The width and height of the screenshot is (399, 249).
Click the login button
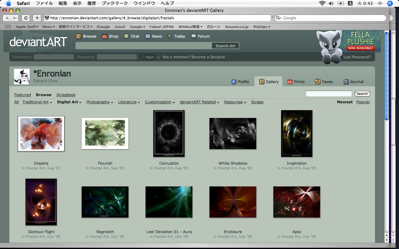point(148,57)
